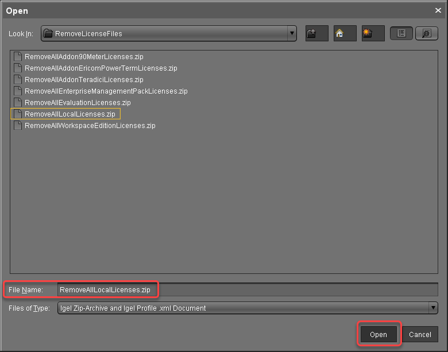448x352 pixels.
Task: Cancel the Open dialog
Action: (x=420, y=335)
